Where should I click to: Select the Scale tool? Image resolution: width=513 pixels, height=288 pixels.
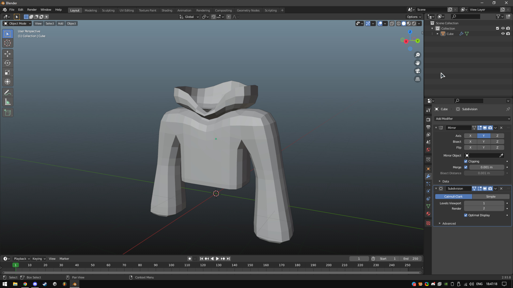(x=7, y=73)
